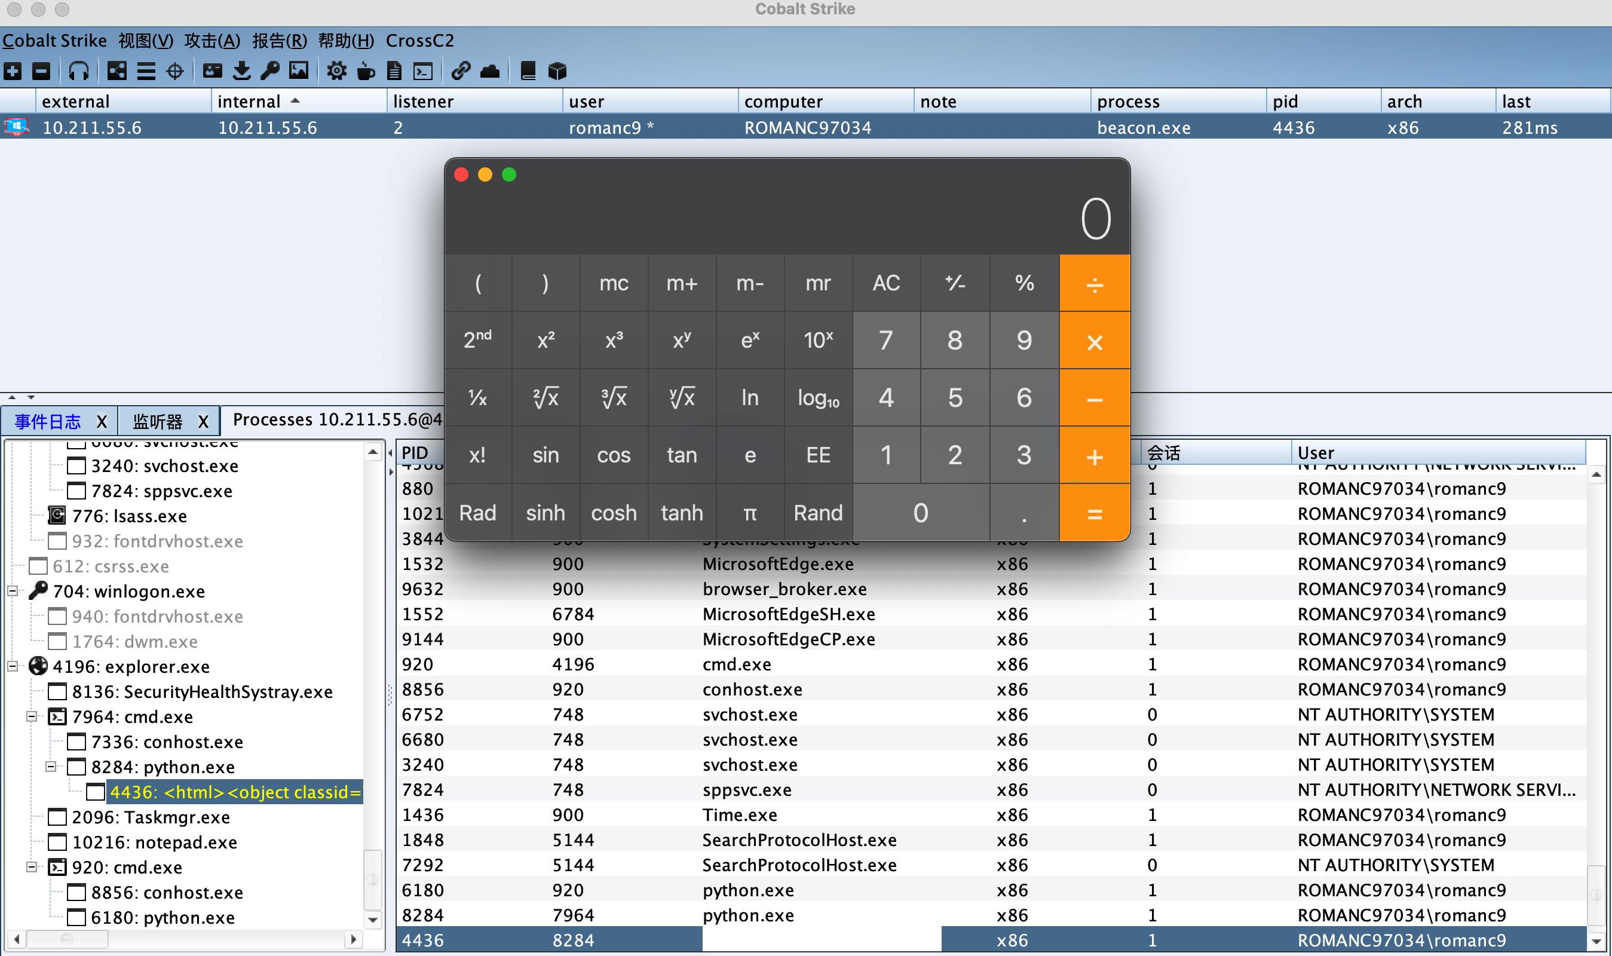This screenshot has height=956, width=1612.
Task: Open listeners via the headphones icon
Action: [x=79, y=71]
